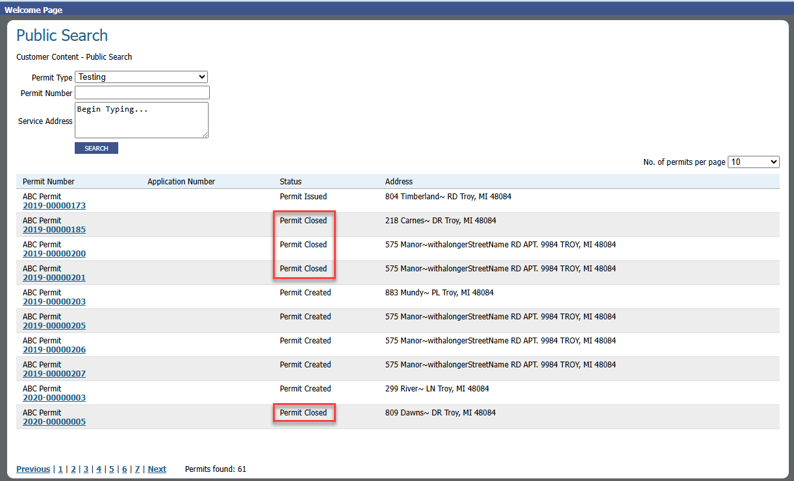Image resolution: width=794 pixels, height=481 pixels.
Task: Select permit 2020-00000005
Action: coord(54,422)
